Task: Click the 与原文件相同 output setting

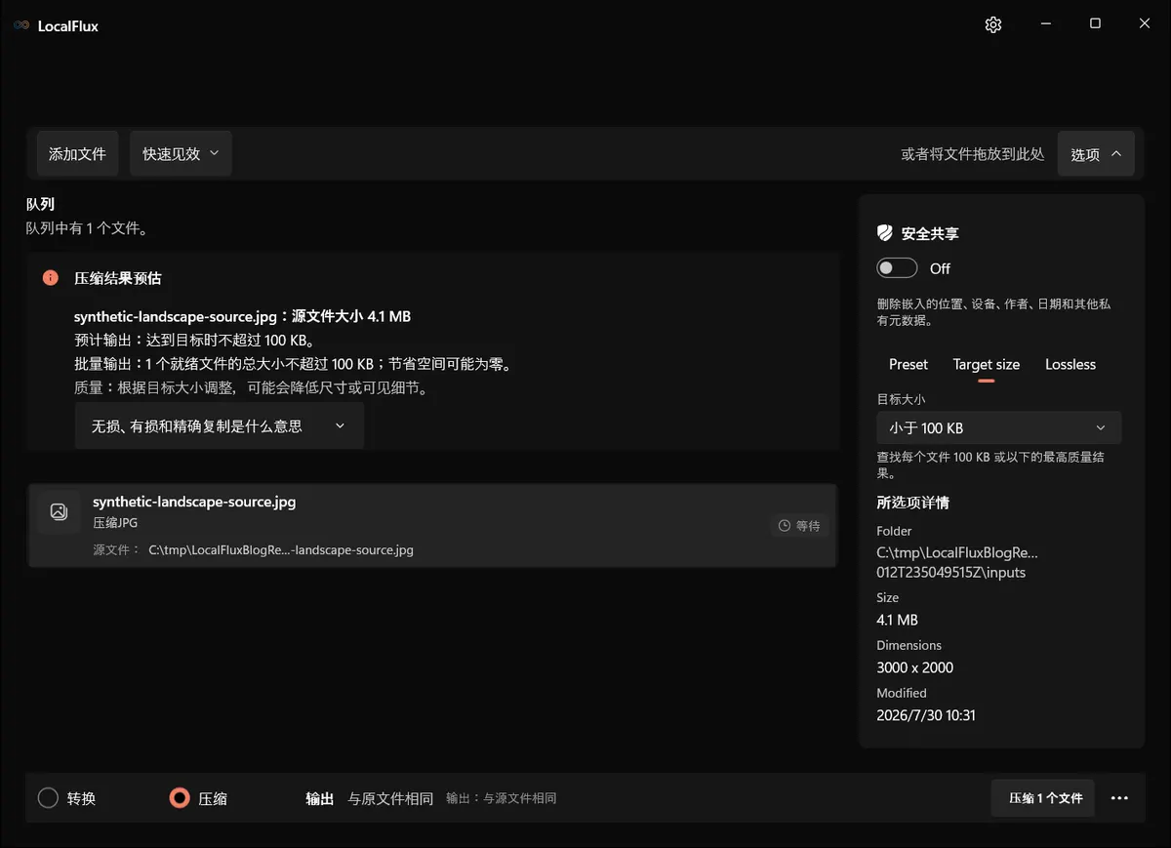Action: click(390, 798)
